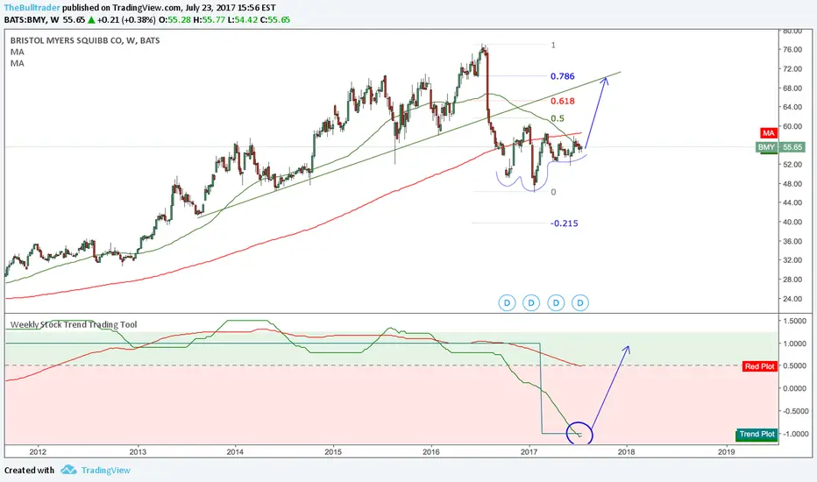This screenshot has width=817, height=482.
Task: Click the 2015 time axis label
Action: coord(333,452)
